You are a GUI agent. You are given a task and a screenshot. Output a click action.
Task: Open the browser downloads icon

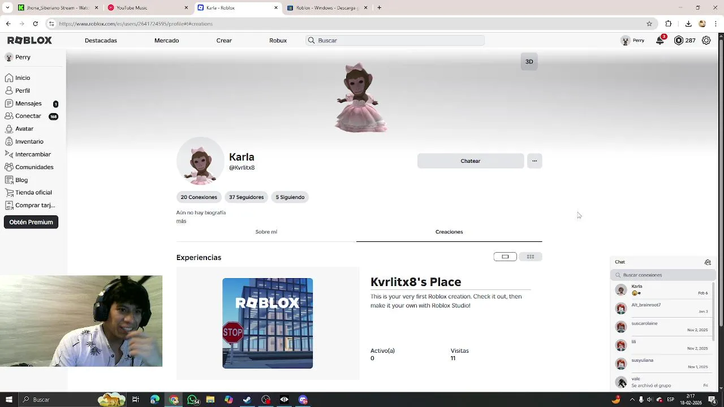688,24
